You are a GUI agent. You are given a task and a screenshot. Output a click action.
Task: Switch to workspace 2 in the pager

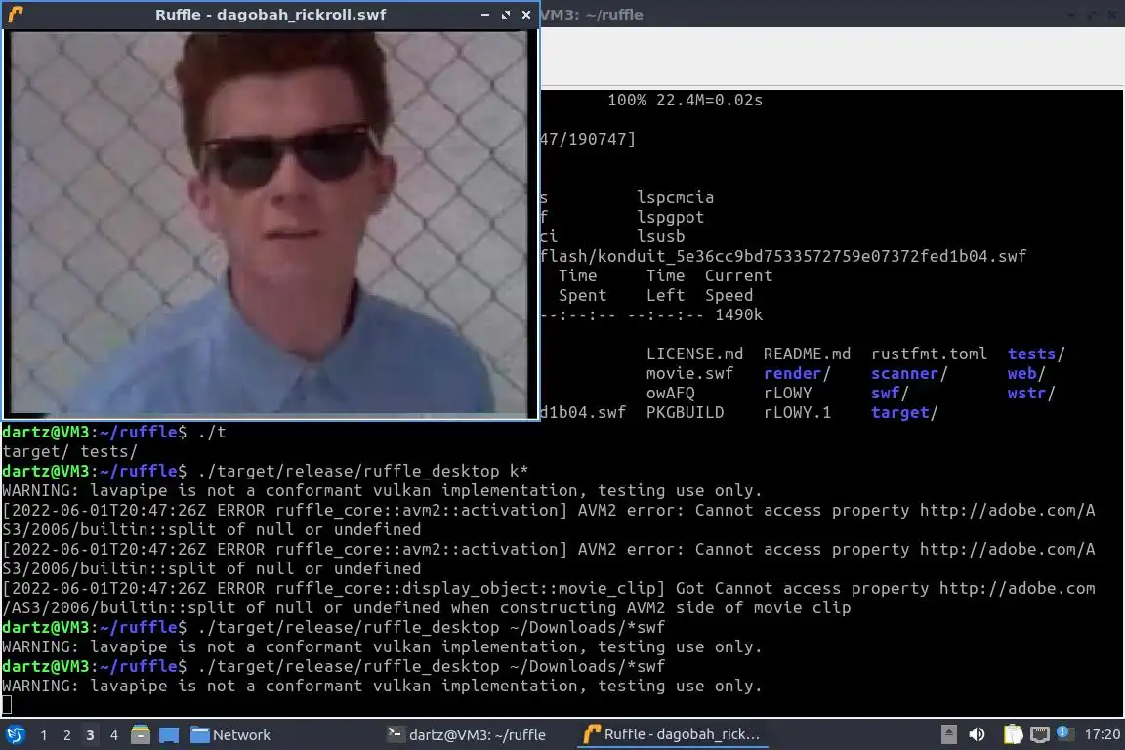point(66,735)
